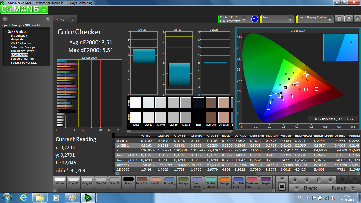Click the blue 231 meter status circle

[x=254, y=19]
